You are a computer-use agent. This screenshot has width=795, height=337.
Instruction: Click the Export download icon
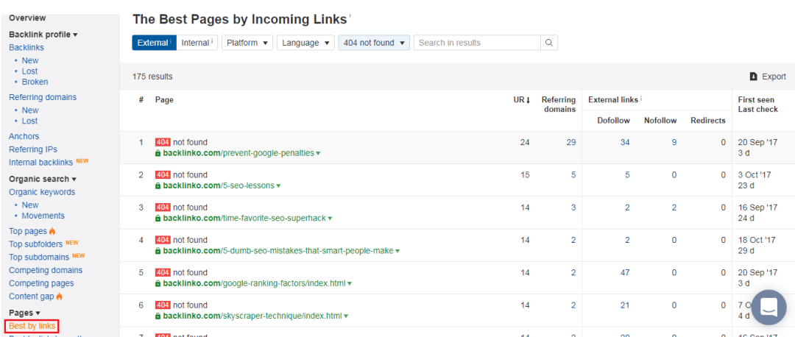tap(754, 77)
